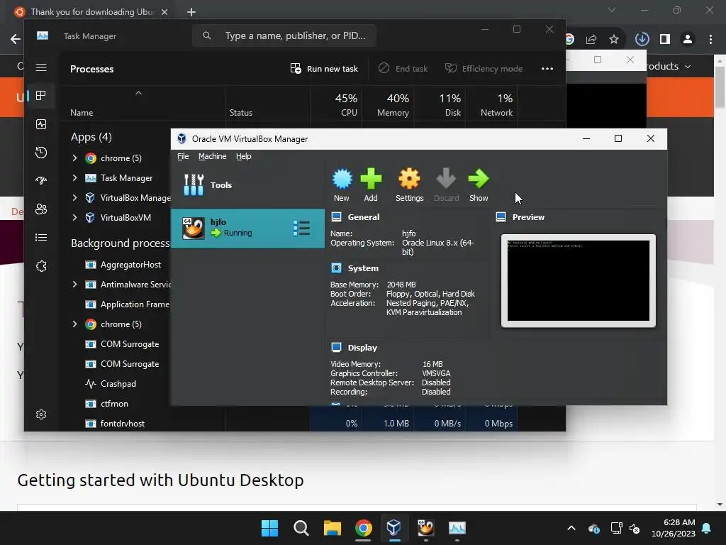726x545 pixels.
Task: Click the Add machine icon in VirtualBox
Action: point(371,185)
